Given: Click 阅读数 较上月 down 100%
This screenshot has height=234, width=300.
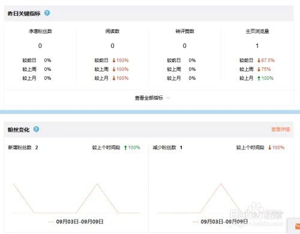Looking at the screenshot, I should point(121,78).
